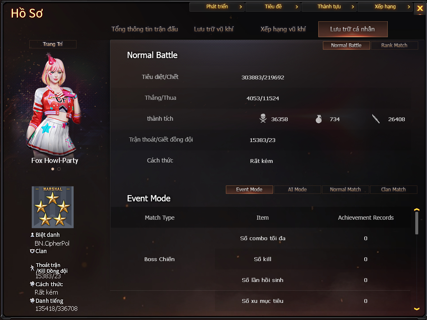Click the grenade kills icon

pos(319,119)
